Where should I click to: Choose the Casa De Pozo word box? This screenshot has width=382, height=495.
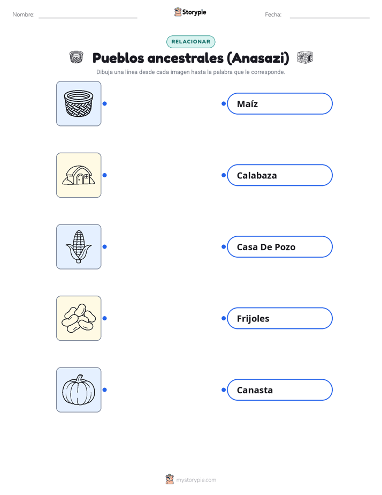[x=280, y=246]
